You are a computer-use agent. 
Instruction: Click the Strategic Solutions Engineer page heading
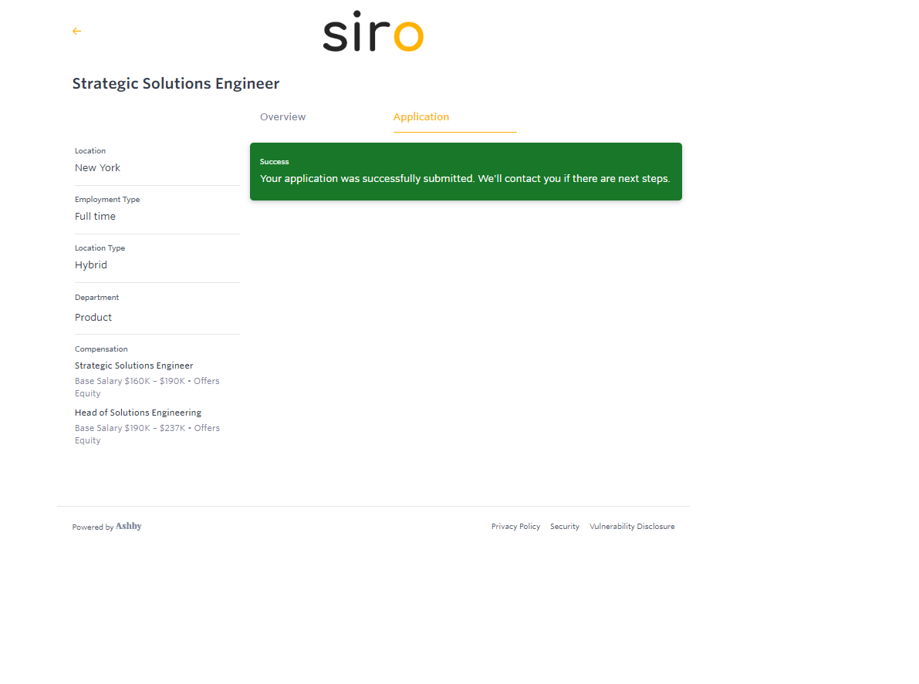[x=176, y=84]
